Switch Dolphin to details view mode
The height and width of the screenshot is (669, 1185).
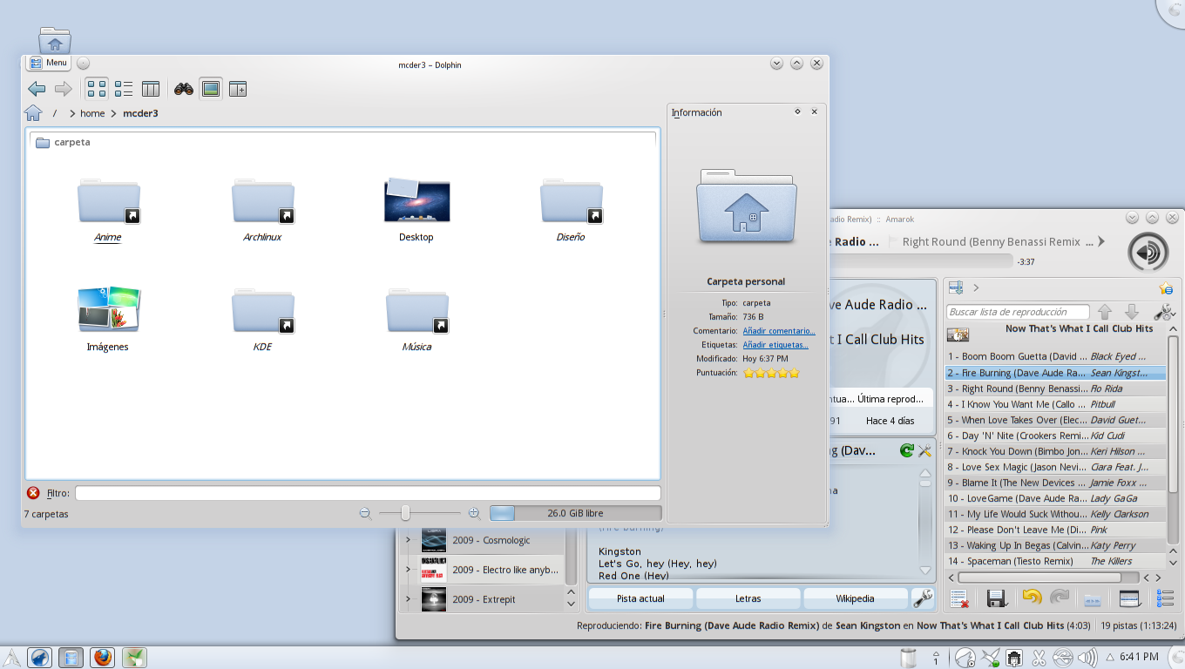click(x=124, y=89)
